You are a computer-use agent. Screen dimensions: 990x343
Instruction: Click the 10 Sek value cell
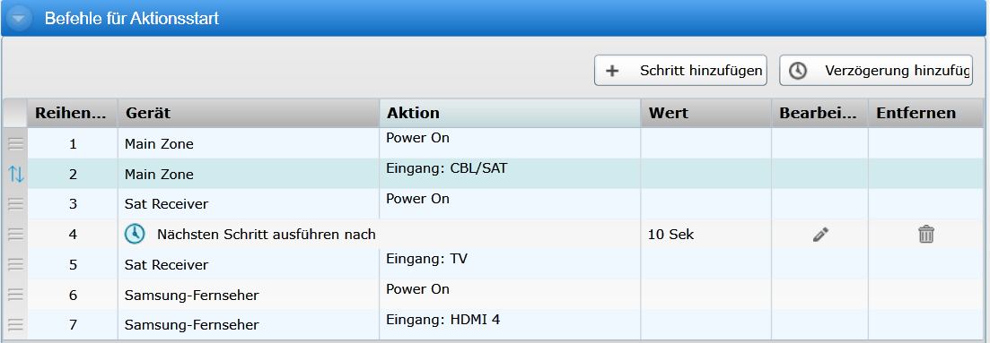tap(705, 235)
